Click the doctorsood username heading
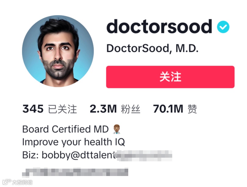The image size is (247, 187). click(x=159, y=27)
